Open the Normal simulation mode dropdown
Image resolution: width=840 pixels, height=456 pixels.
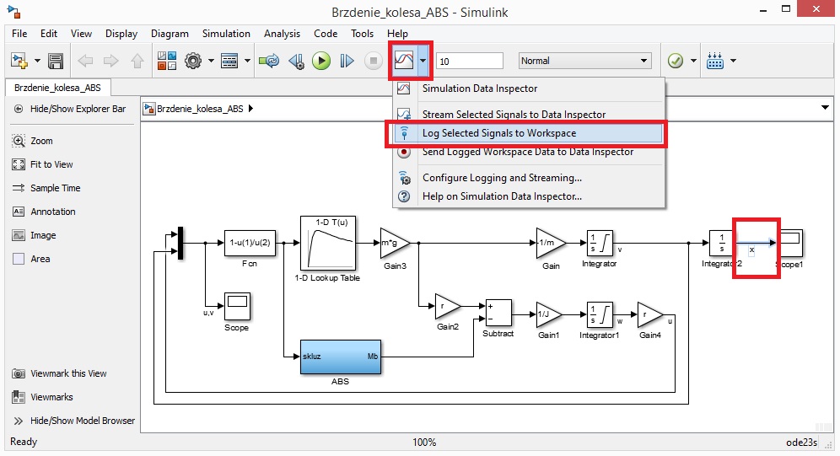pos(585,61)
